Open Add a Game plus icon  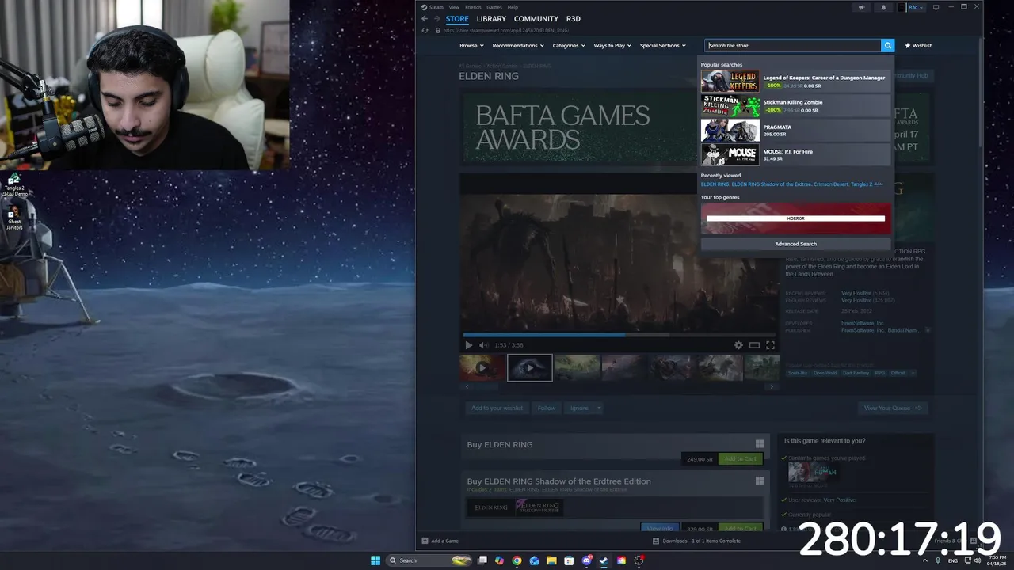coord(425,541)
